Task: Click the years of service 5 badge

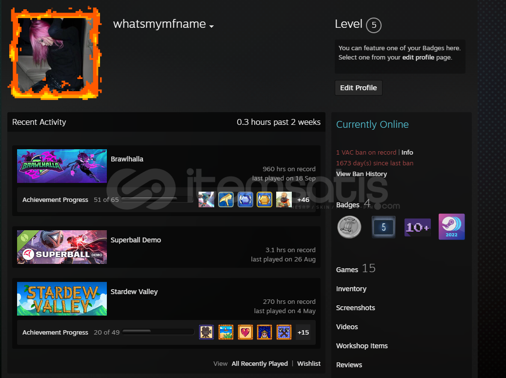Action: pos(384,227)
